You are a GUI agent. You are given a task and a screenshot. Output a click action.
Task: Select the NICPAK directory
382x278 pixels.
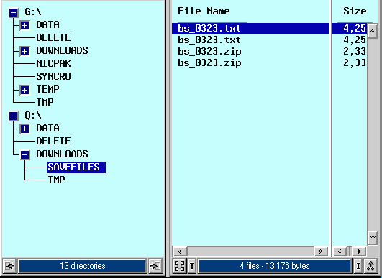point(54,63)
